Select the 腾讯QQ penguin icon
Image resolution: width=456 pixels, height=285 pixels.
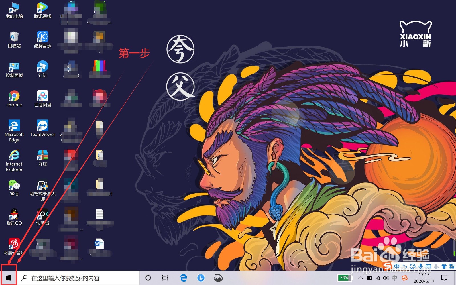[14, 217]
